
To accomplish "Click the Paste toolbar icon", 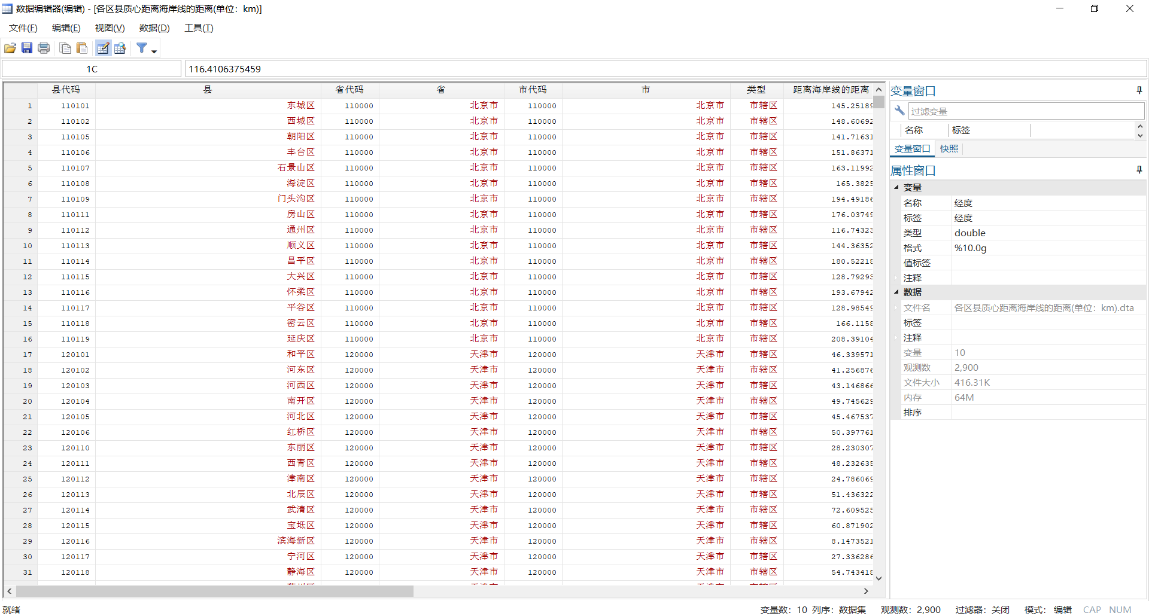I will click(83, 48).
